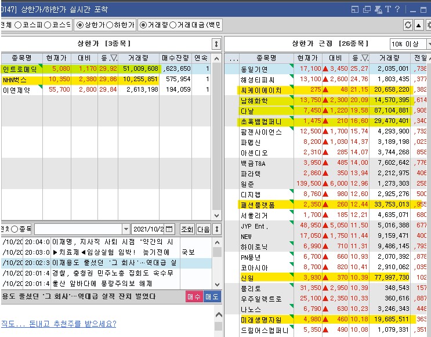Click the resize arrow button next to 다음

217,229
